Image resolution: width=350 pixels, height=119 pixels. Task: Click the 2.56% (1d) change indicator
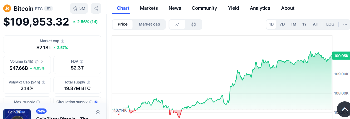pos(85,22)
